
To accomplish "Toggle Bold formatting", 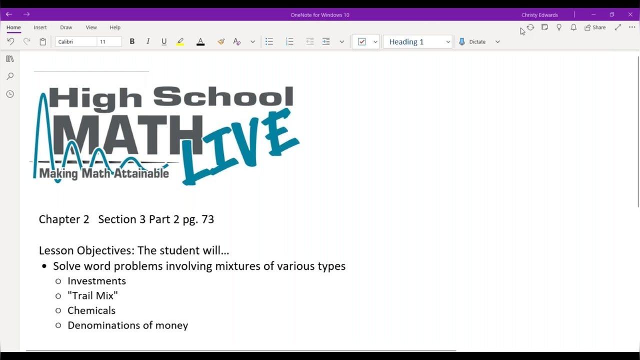I will pyautogui.click(x=132, y=42).
